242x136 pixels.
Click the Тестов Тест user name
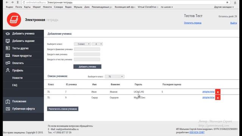tap(193, 16)
